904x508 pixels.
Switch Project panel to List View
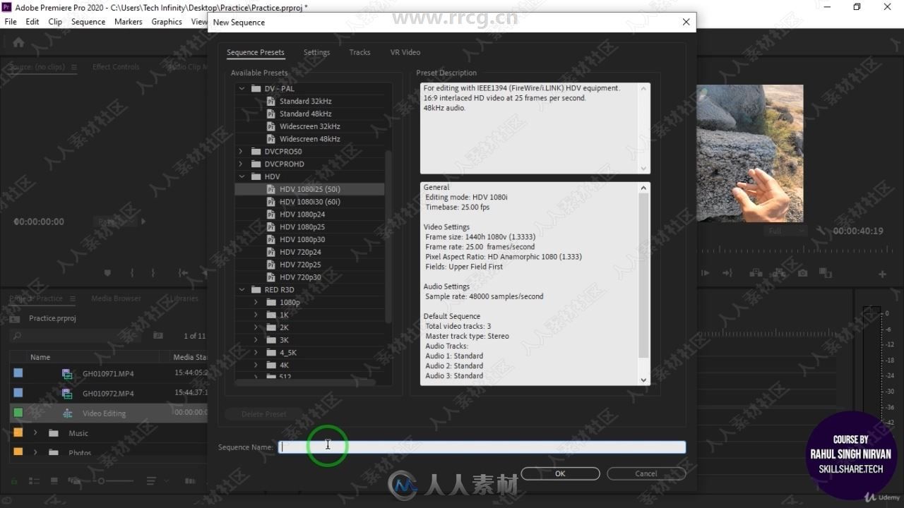click(x=35, y=481)
